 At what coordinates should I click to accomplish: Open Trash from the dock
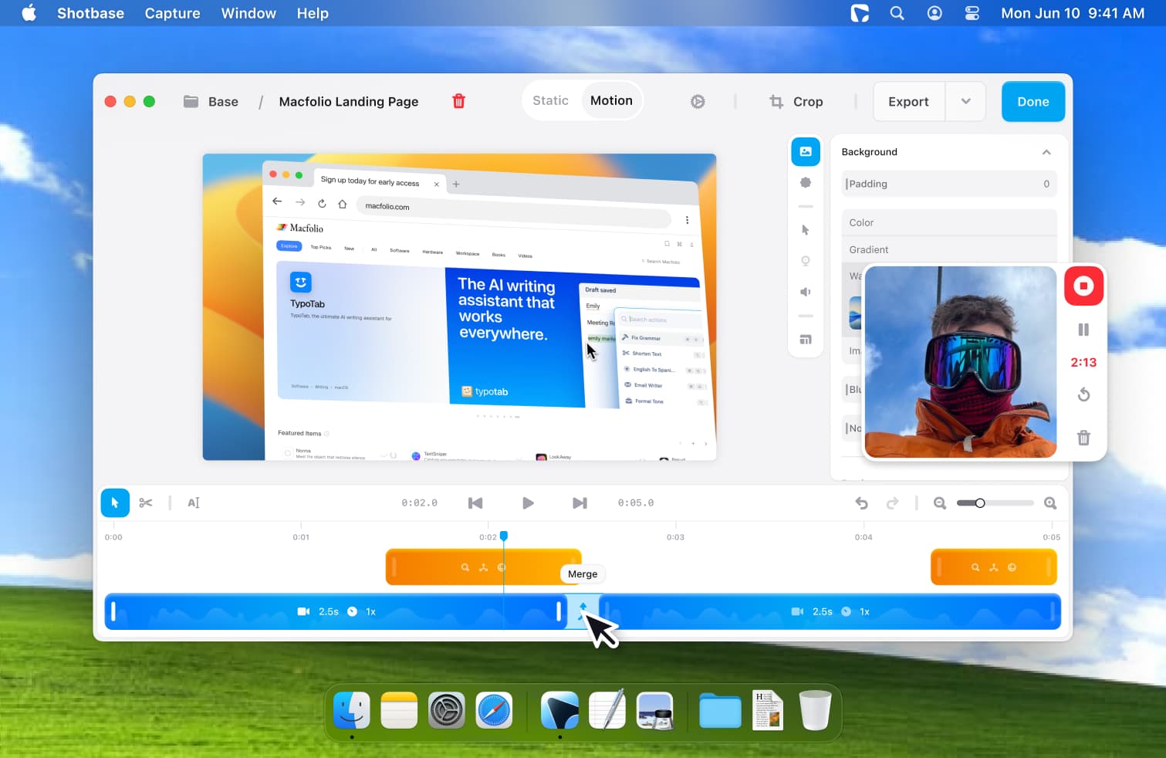click(x=815, y=710)
